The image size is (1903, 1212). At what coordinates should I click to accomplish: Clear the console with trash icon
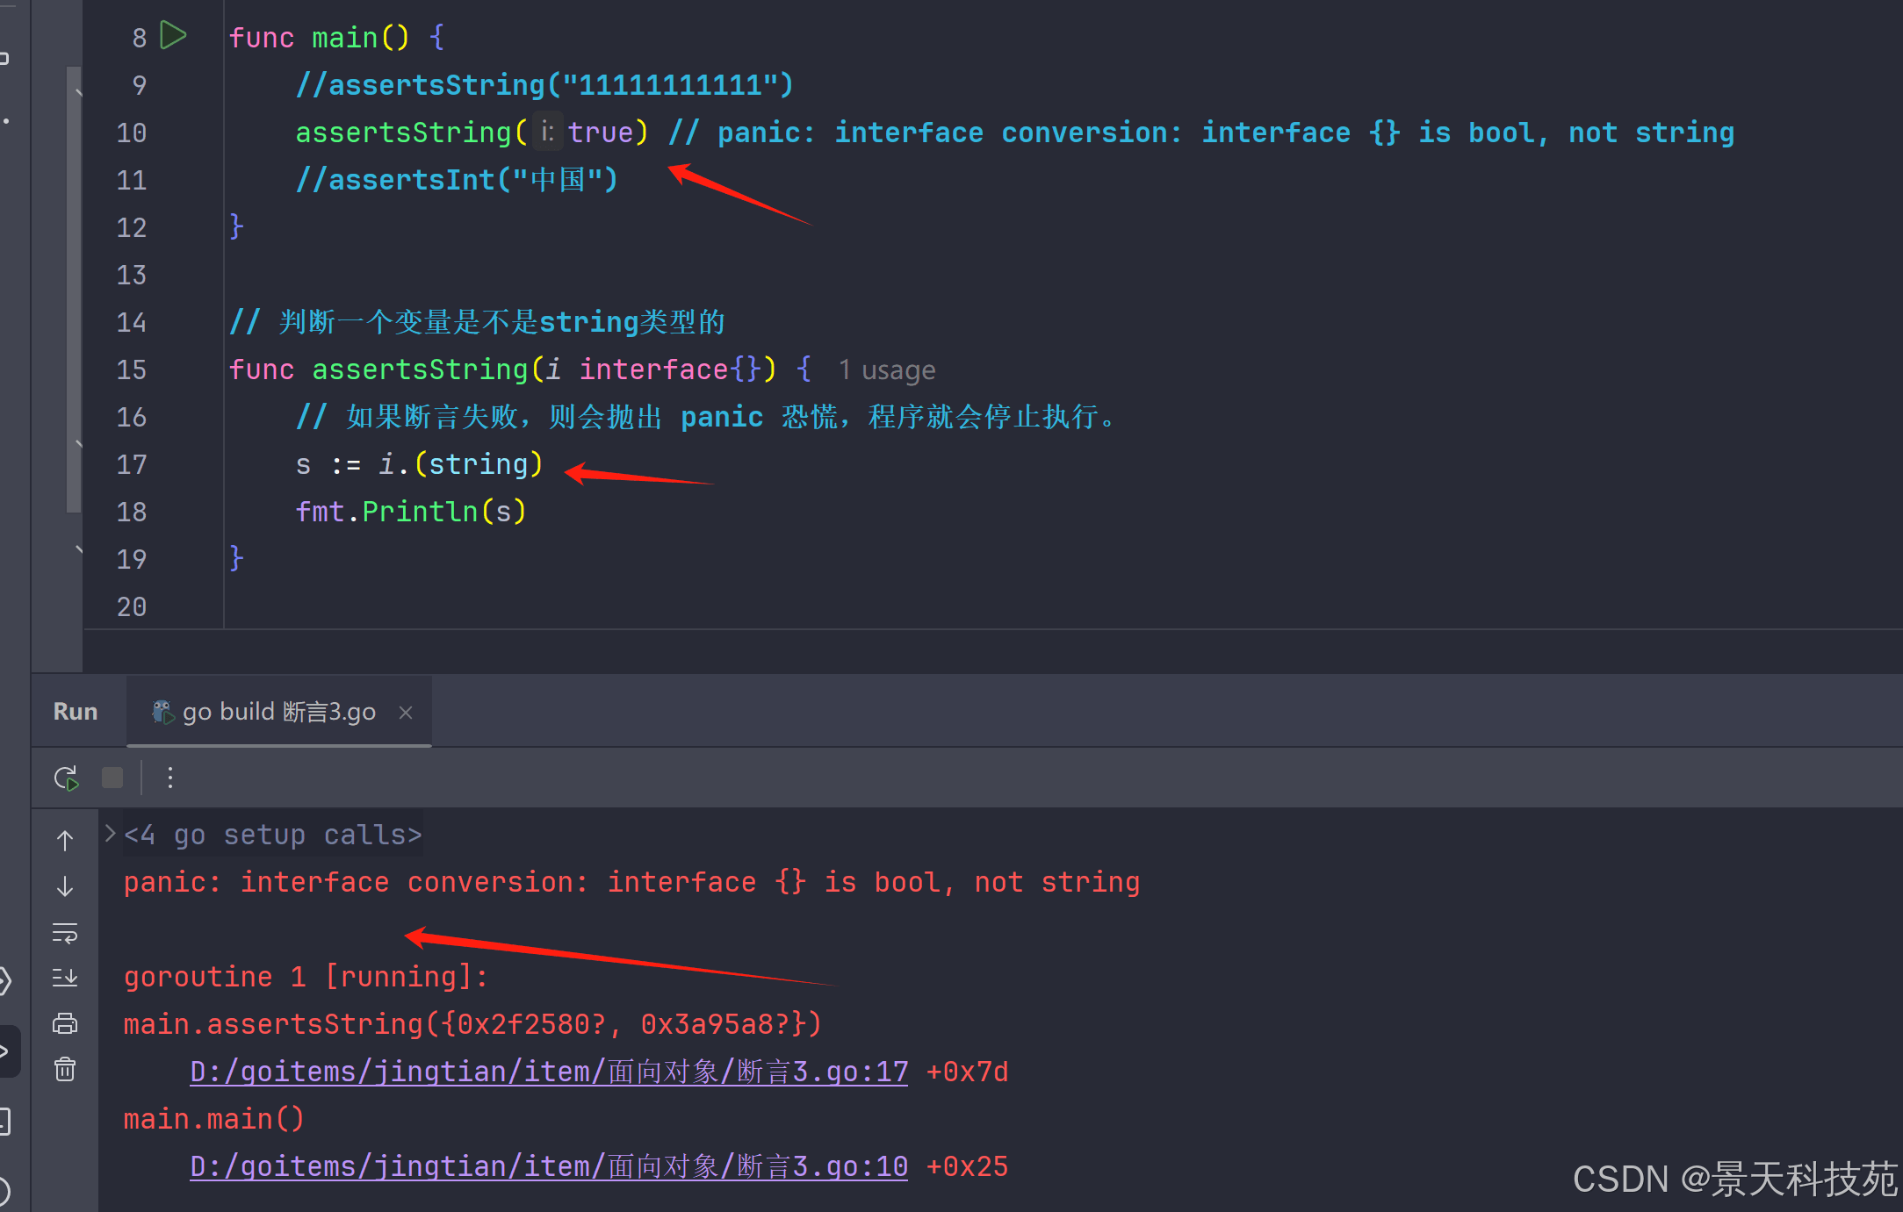click(65, 1069)
